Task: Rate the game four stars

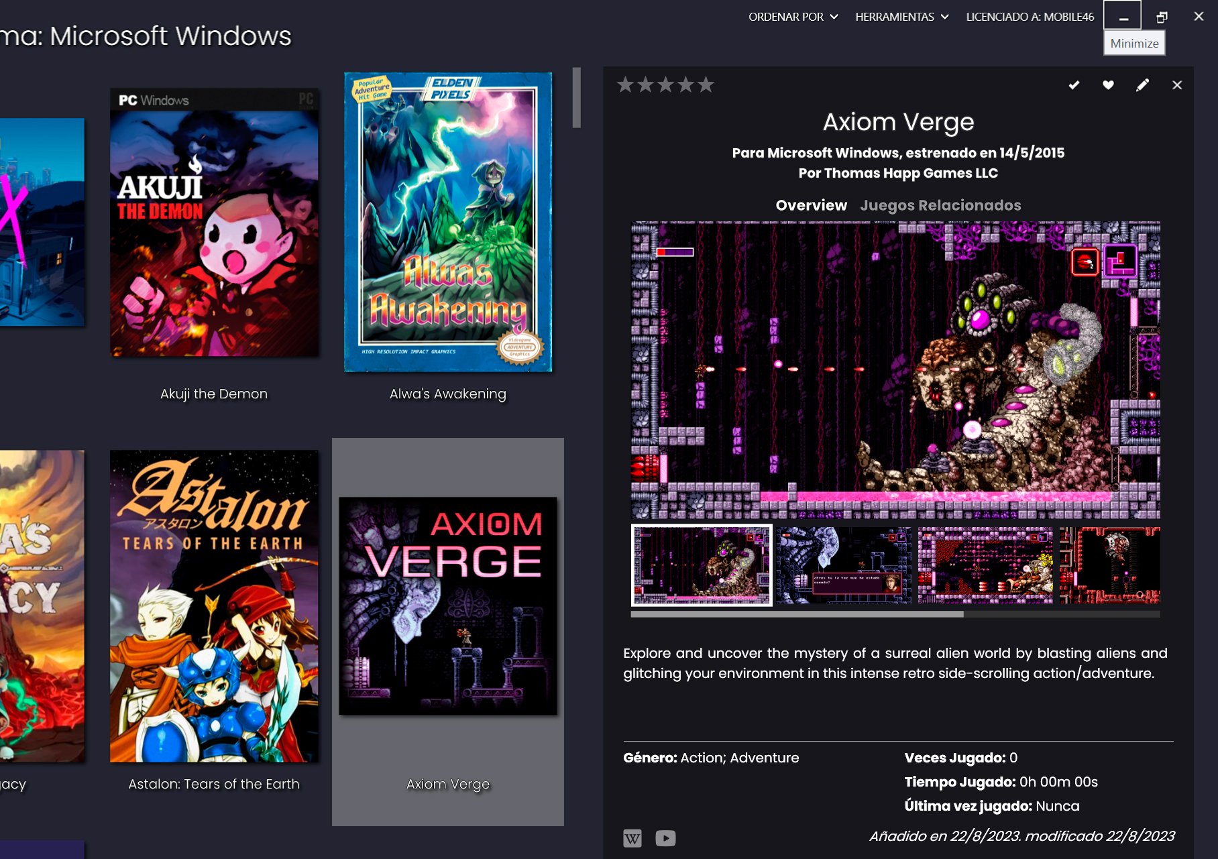Action: (685, 85)
